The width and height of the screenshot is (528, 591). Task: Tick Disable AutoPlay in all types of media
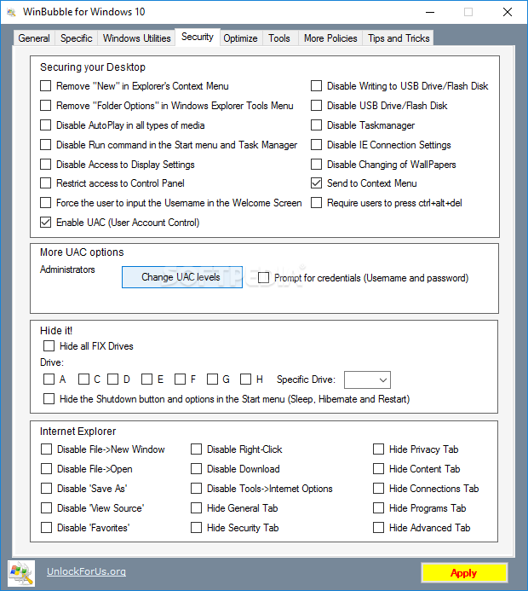pos(45,125)
